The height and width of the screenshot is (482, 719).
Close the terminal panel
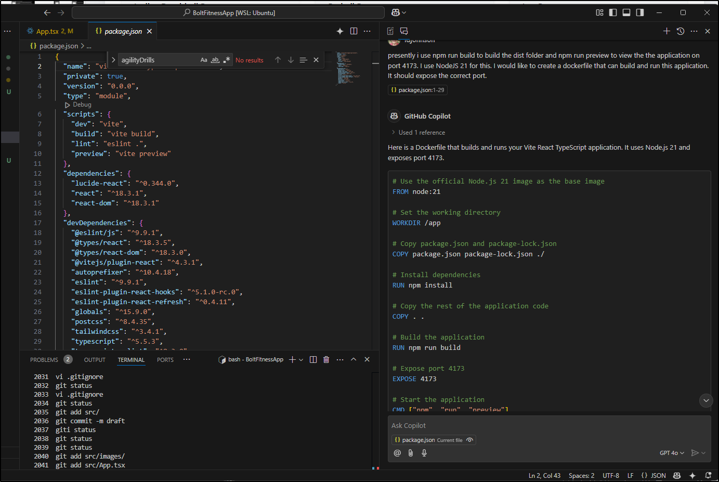[x=367, y=359]
